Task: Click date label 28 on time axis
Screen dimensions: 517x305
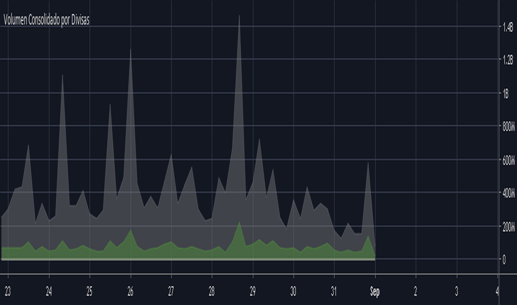Action: click(212, 292)
